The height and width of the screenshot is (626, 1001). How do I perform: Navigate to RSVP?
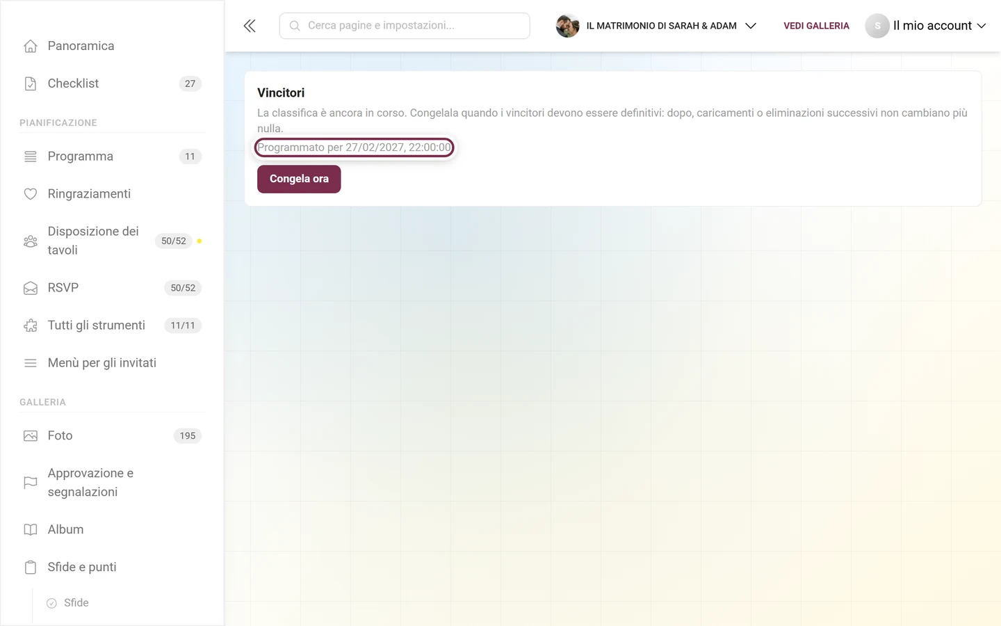coord(112,288)
